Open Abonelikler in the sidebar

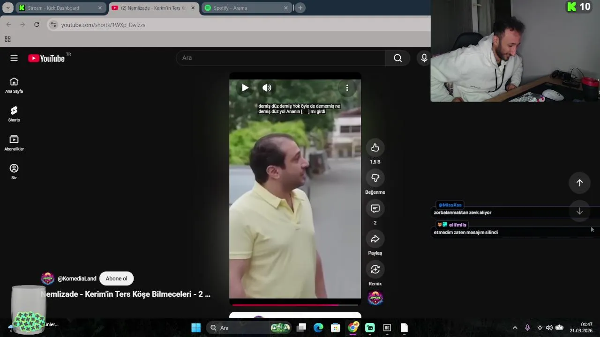[14, 143]
